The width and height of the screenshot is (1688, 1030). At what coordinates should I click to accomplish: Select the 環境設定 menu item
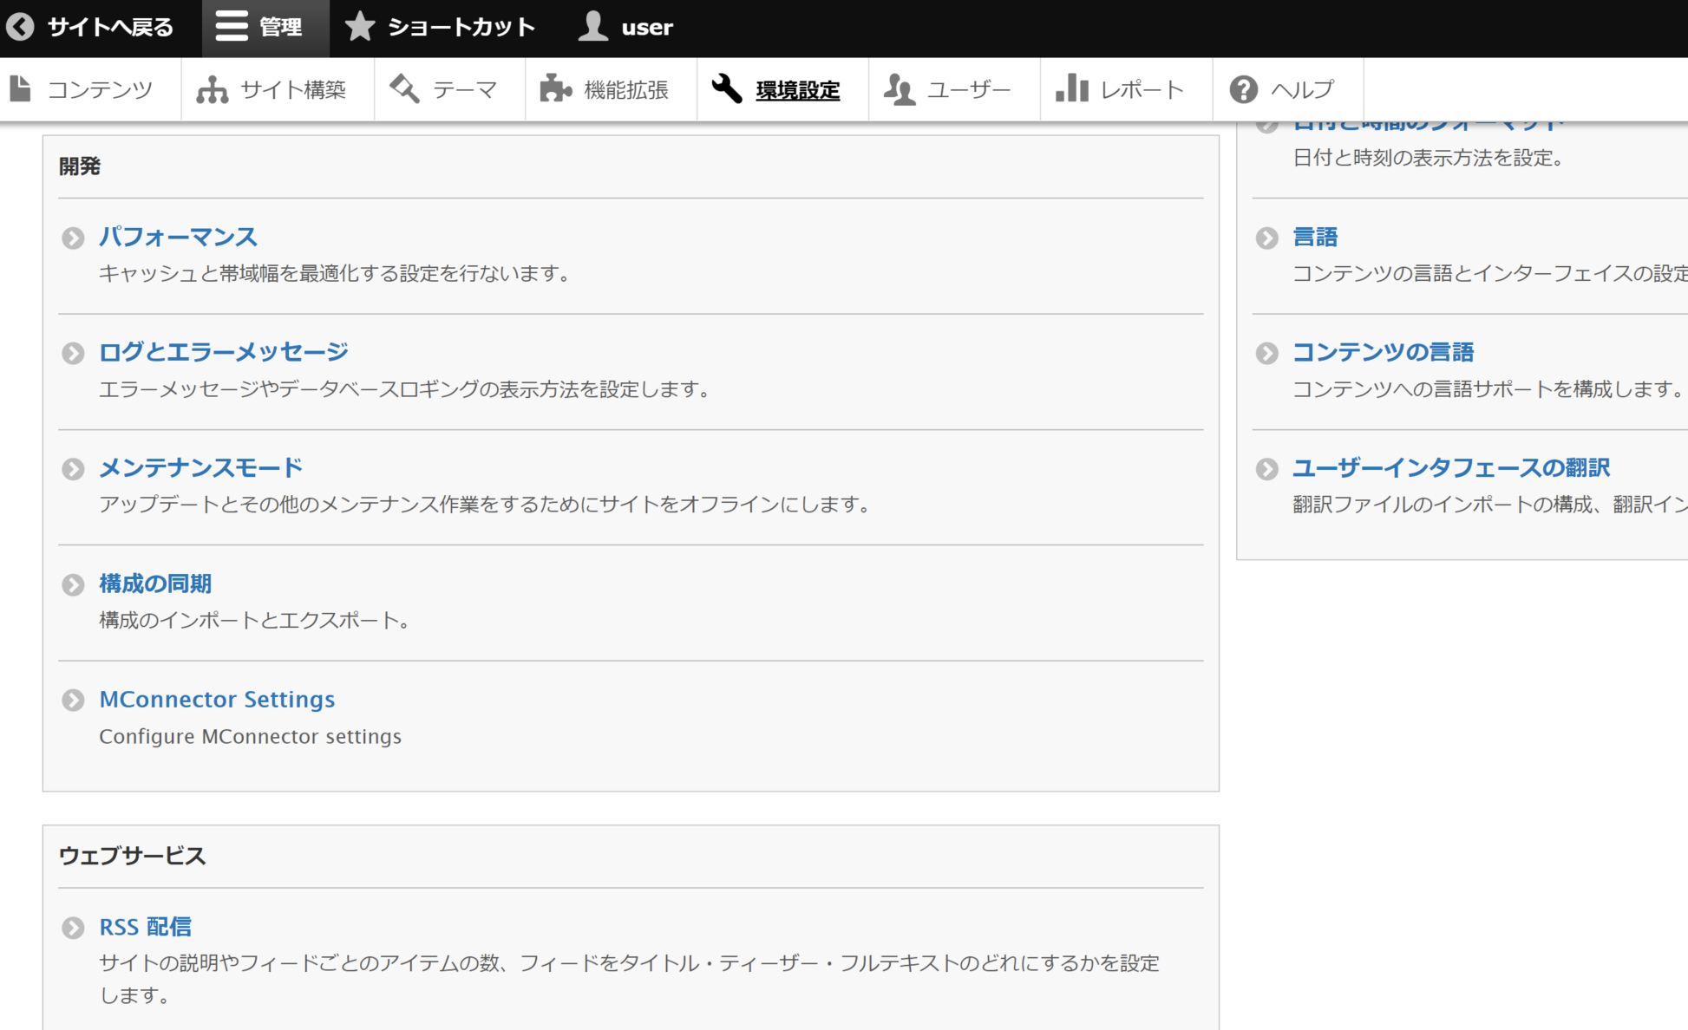click(782, 89)
